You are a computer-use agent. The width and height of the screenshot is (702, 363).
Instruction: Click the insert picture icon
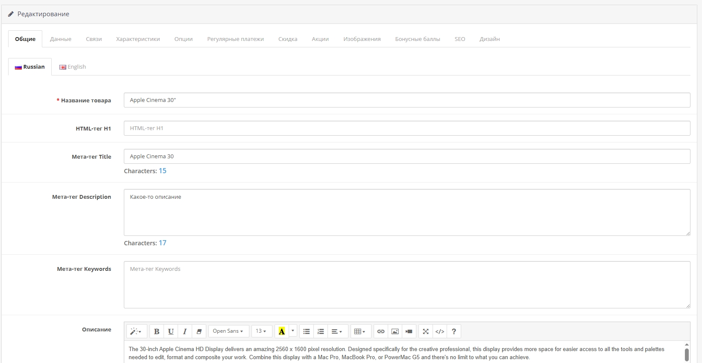(x=395, y=331)
